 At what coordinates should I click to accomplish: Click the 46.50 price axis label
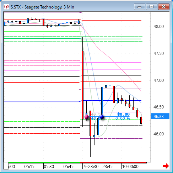[159, 107]
